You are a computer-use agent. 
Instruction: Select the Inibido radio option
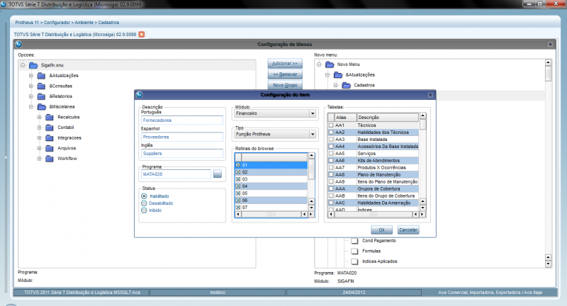(x=144, y=210)
